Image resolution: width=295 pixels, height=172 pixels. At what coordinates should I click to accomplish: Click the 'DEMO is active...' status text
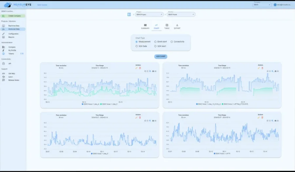[x=7, y=11]
